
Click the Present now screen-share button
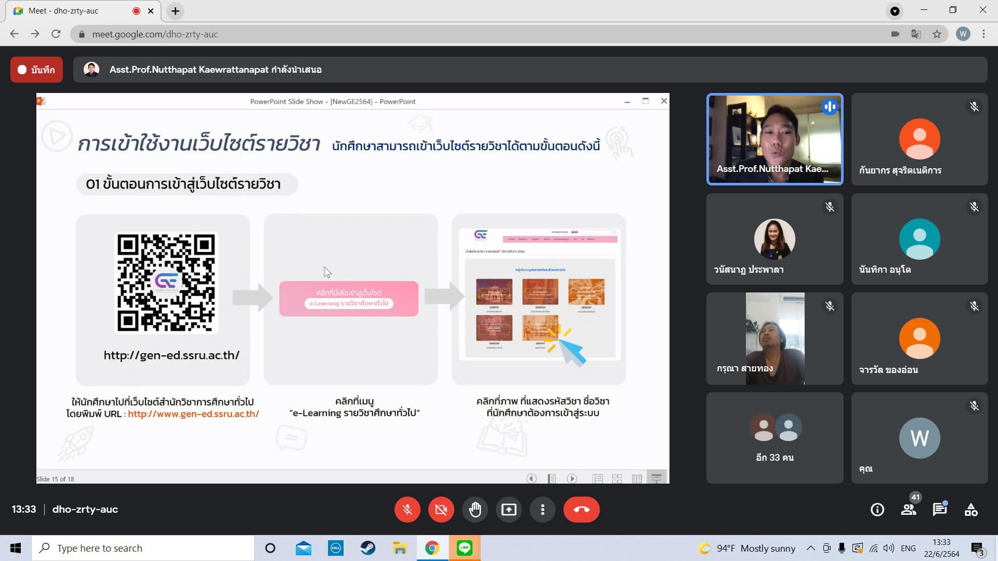[508, 510]
